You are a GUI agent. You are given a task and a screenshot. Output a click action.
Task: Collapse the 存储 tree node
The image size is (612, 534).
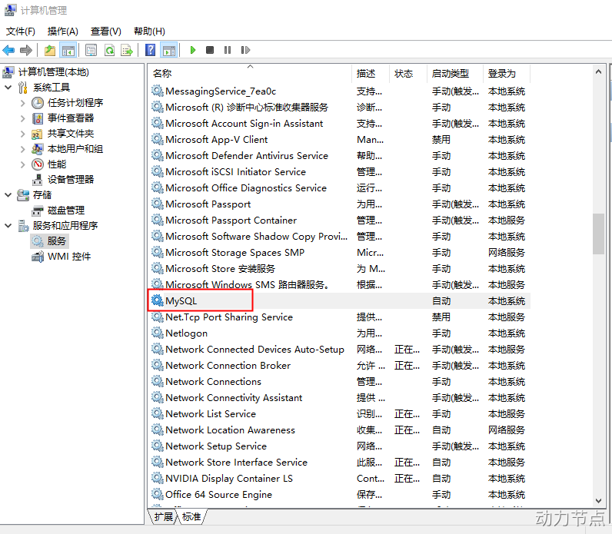8,194
